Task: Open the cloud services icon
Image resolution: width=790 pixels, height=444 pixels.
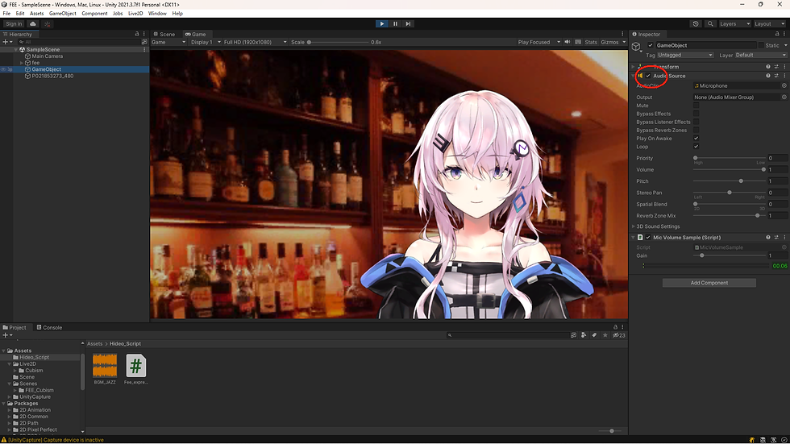Action: click(33, 23)
